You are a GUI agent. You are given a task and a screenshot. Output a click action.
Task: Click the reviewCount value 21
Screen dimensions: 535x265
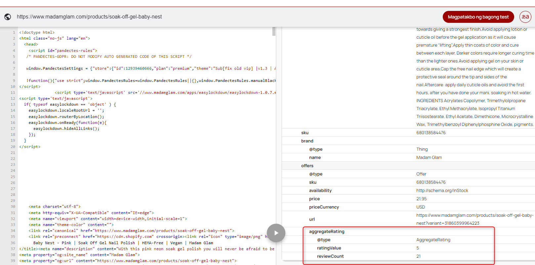(x=418, y=256)
